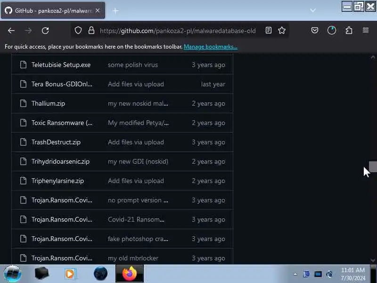Open Trihydridoarsenic.zip file
The height and width of the screenshot is (283, 377).
point(60,161)
